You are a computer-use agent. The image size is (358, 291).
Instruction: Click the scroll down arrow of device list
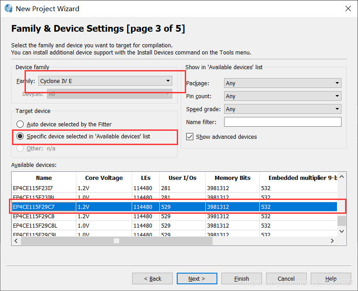click(341, 232)
